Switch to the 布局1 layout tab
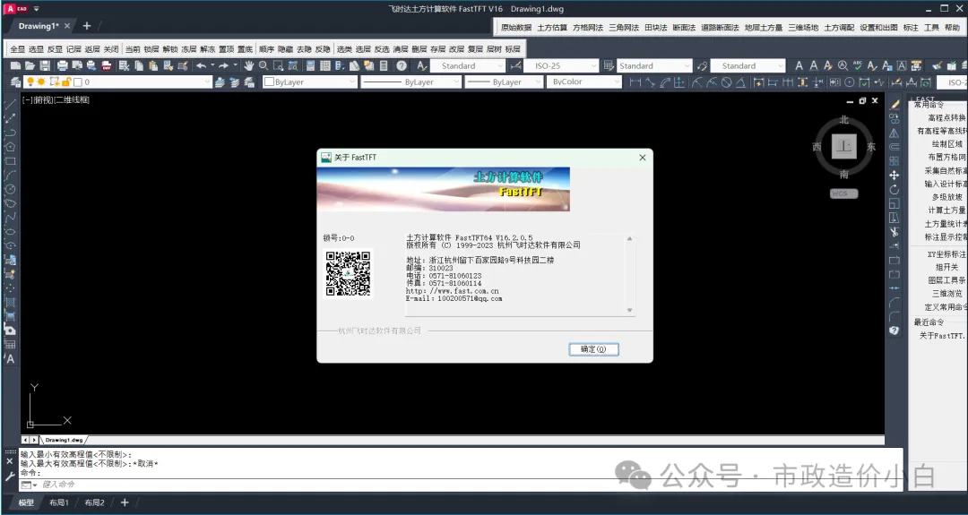Viewport: 968px width, 515px height. [x=58, y=502]
